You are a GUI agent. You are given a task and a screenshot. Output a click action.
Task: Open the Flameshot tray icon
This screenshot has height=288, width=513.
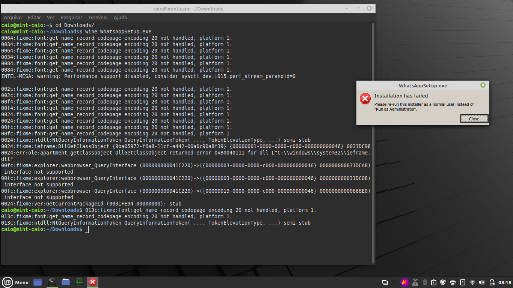[x=404, y=282]
